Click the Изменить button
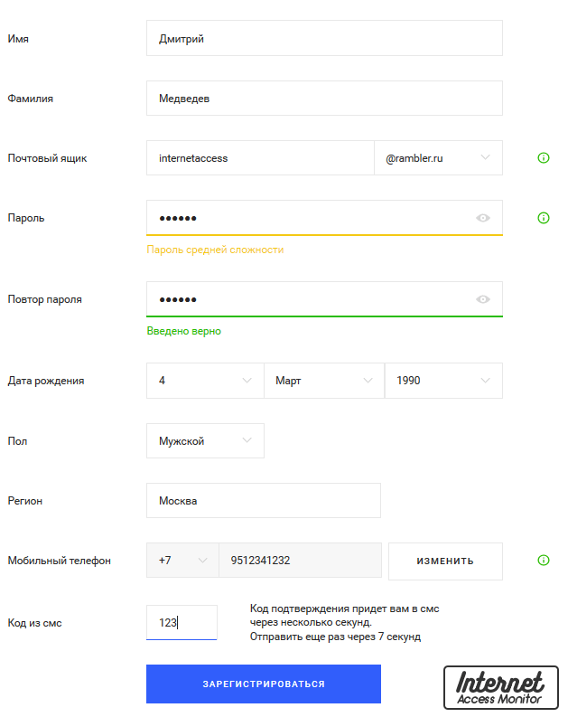Screen dimensions: 568x717 (445, 561)
